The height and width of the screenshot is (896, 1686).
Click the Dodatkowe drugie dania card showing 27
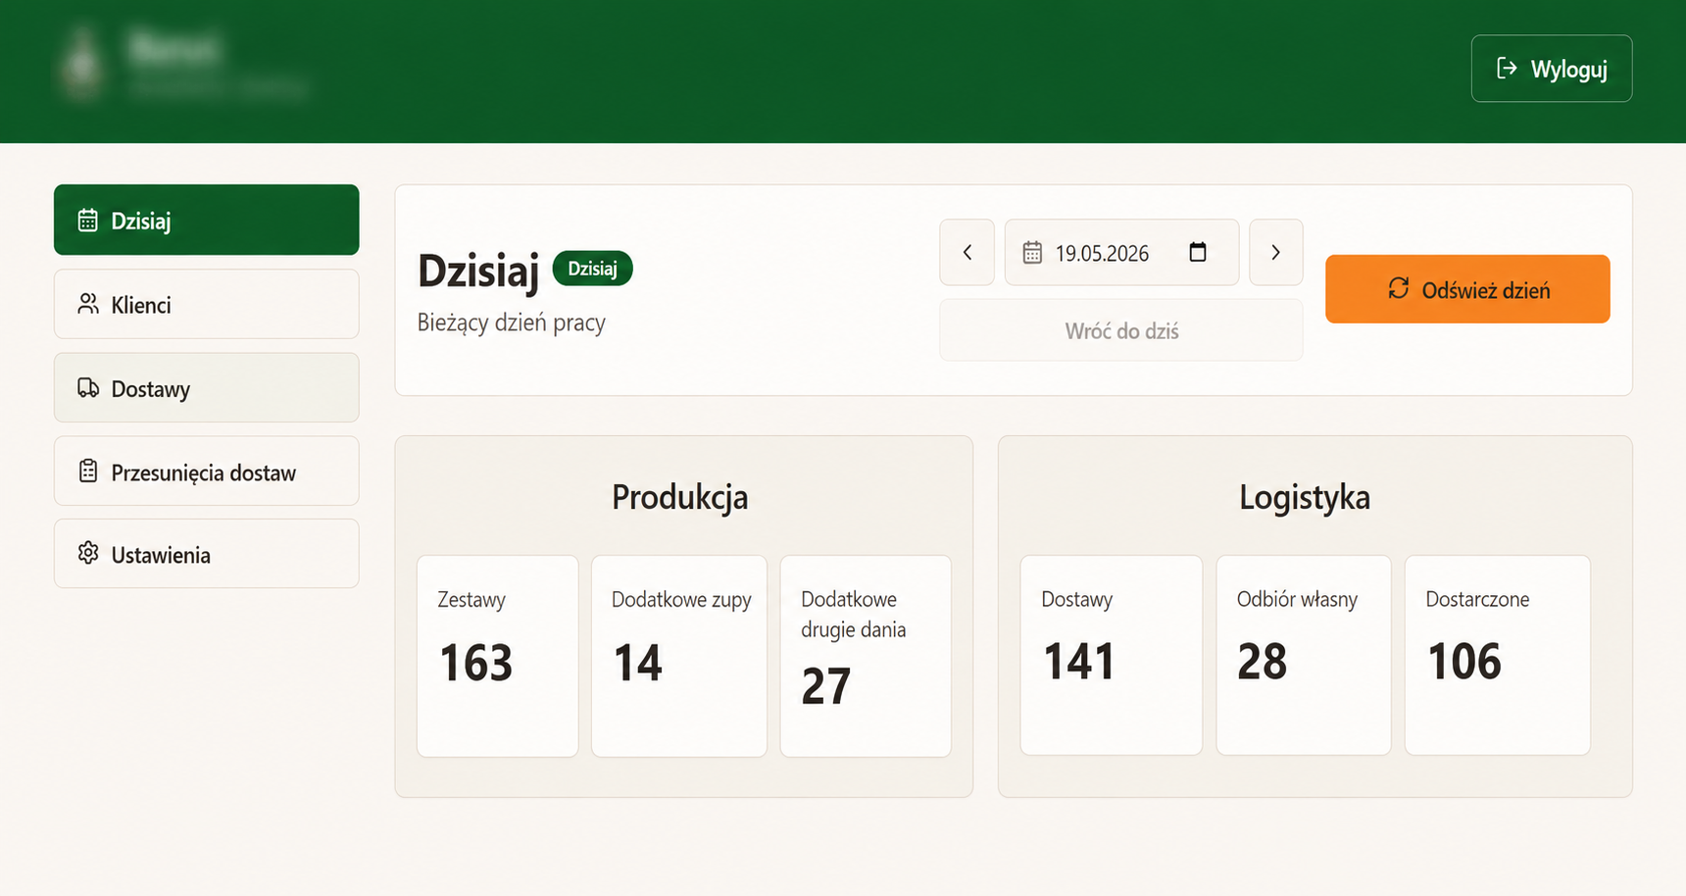click(866, 656)
